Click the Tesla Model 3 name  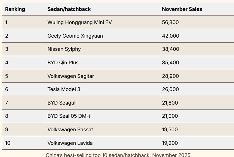coord(64,89)
